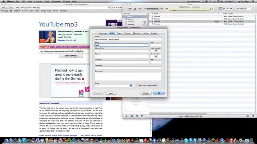Skip to previous track in iTunes

(x=129, y=9)
